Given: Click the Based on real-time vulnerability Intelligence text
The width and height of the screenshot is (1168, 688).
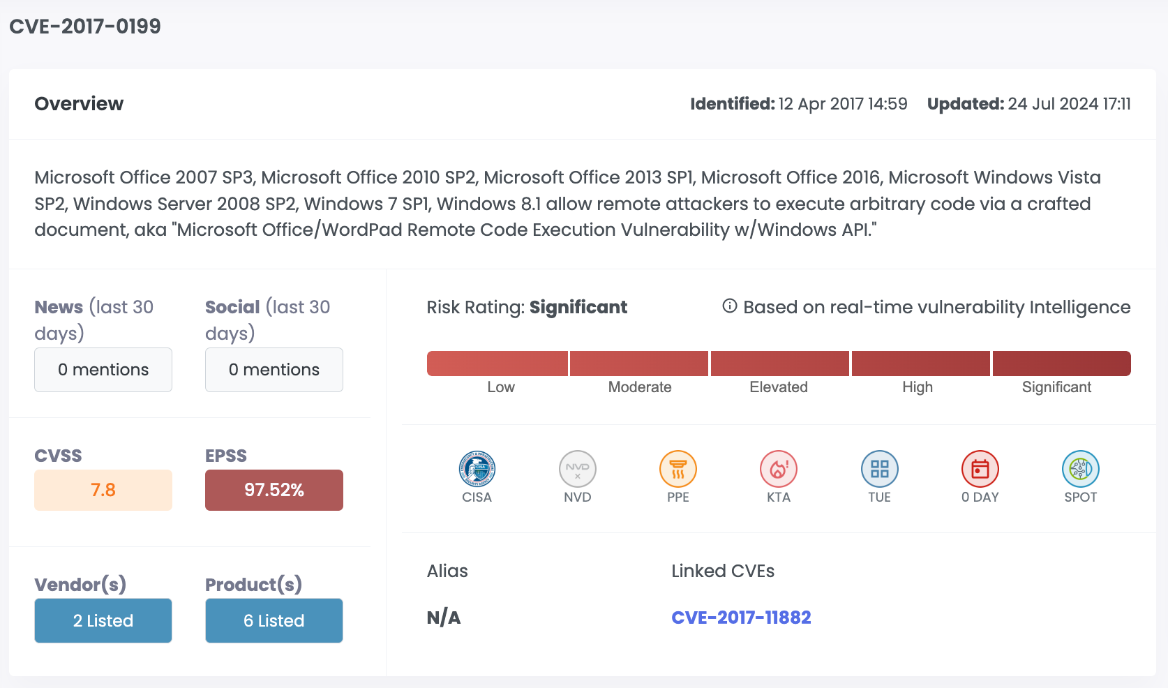Looking at the screenshot, I should click(937, 307).
